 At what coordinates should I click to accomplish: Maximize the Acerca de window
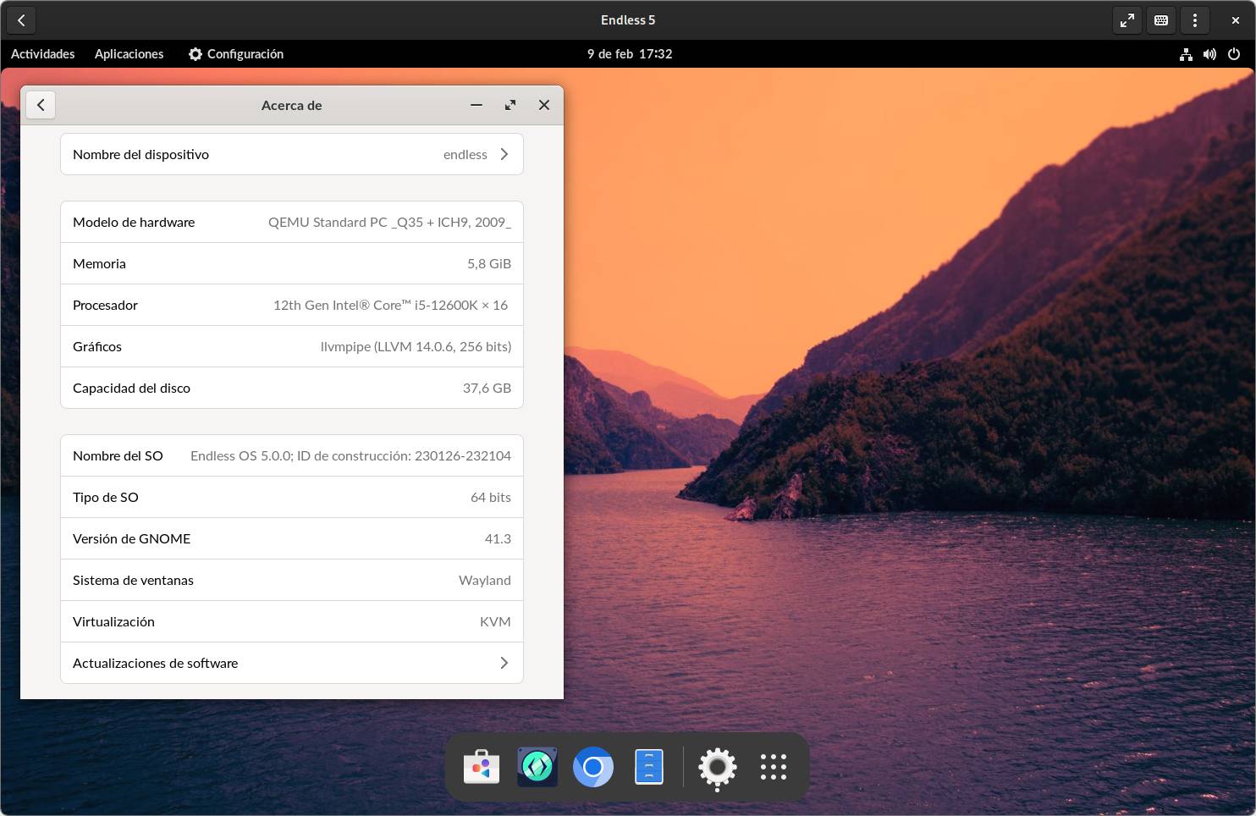[x=510, y=105]
